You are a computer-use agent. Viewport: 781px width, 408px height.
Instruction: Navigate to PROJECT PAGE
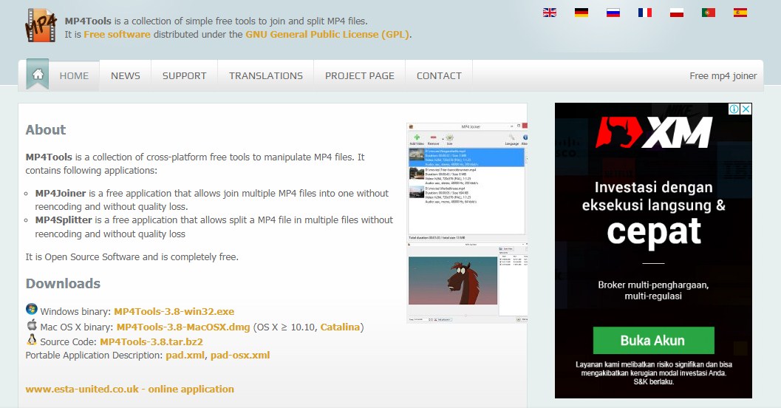(360, 75)
